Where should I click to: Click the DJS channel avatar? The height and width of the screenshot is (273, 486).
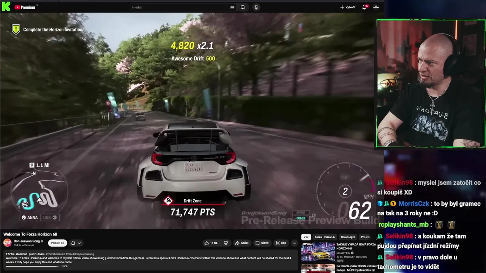(x=7, y=243)
